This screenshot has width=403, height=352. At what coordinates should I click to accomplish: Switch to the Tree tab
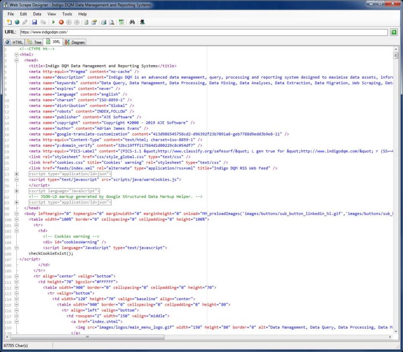[35, 42]
